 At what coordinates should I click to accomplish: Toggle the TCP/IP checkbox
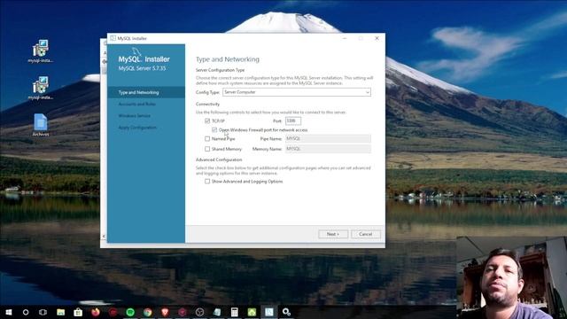[x=207, y=121]
